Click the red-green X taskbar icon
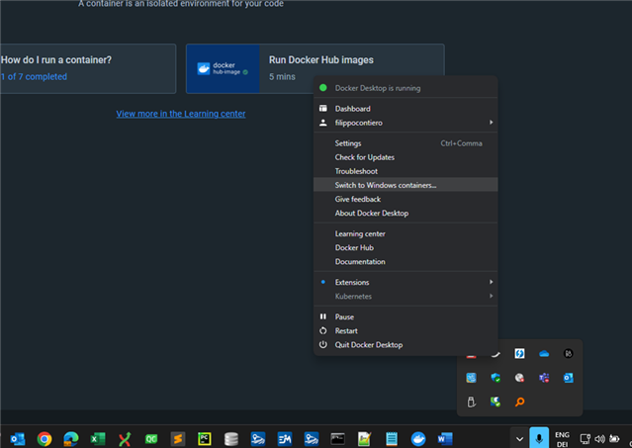Screen dimensions: 632x448 point(125,439)
